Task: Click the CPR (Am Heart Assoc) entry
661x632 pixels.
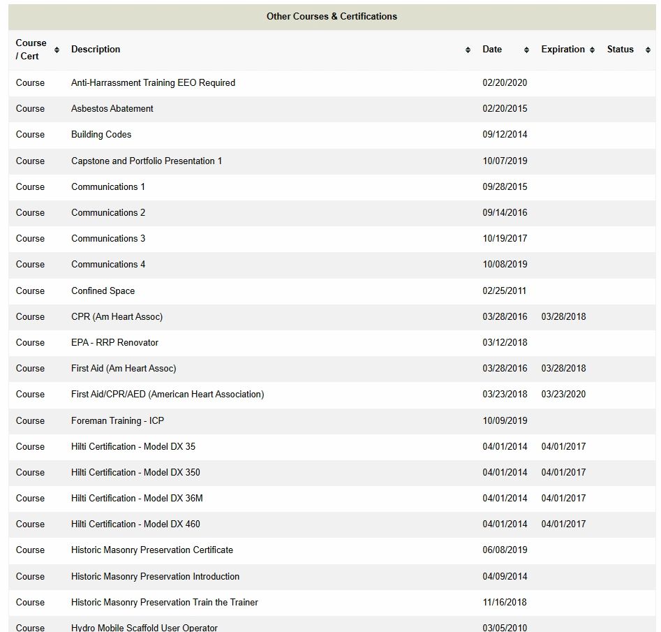Action: click(x=117, y=317)
